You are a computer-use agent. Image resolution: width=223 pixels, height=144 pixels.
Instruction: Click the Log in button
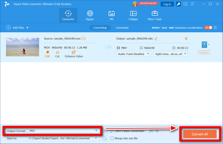coord(167,4)
